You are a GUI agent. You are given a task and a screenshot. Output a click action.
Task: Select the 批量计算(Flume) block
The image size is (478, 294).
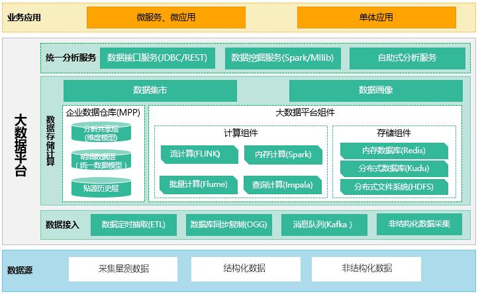pos(190,185)
